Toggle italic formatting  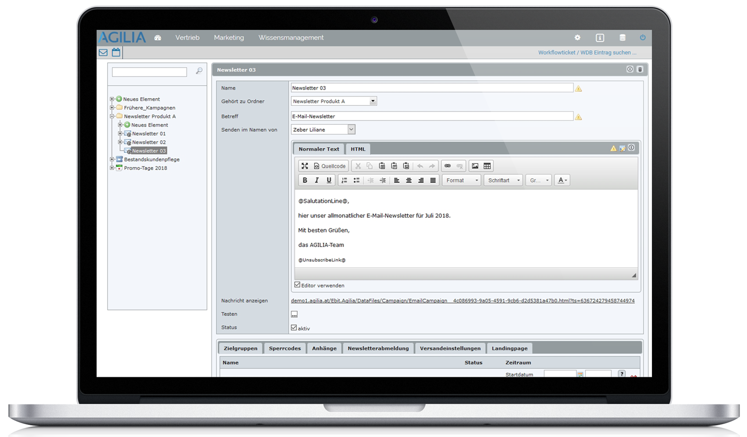point(317,180)
